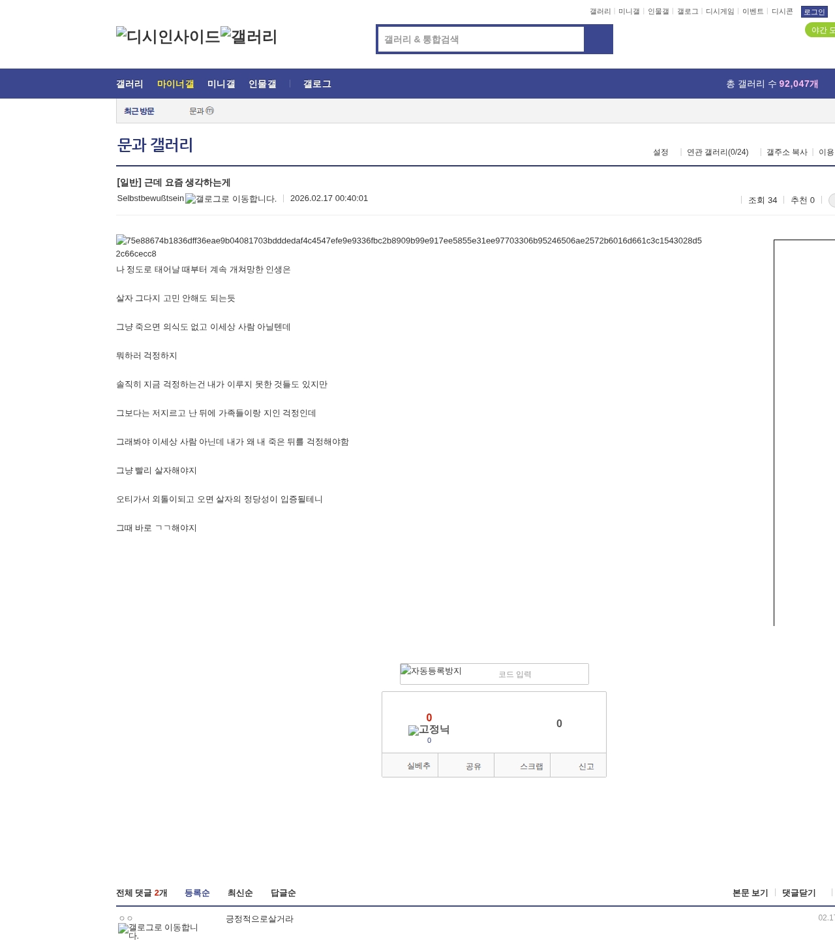This screenshot has width=835, height=940.
Task: Sort comments by 답글순
Action: pos(283,893)
